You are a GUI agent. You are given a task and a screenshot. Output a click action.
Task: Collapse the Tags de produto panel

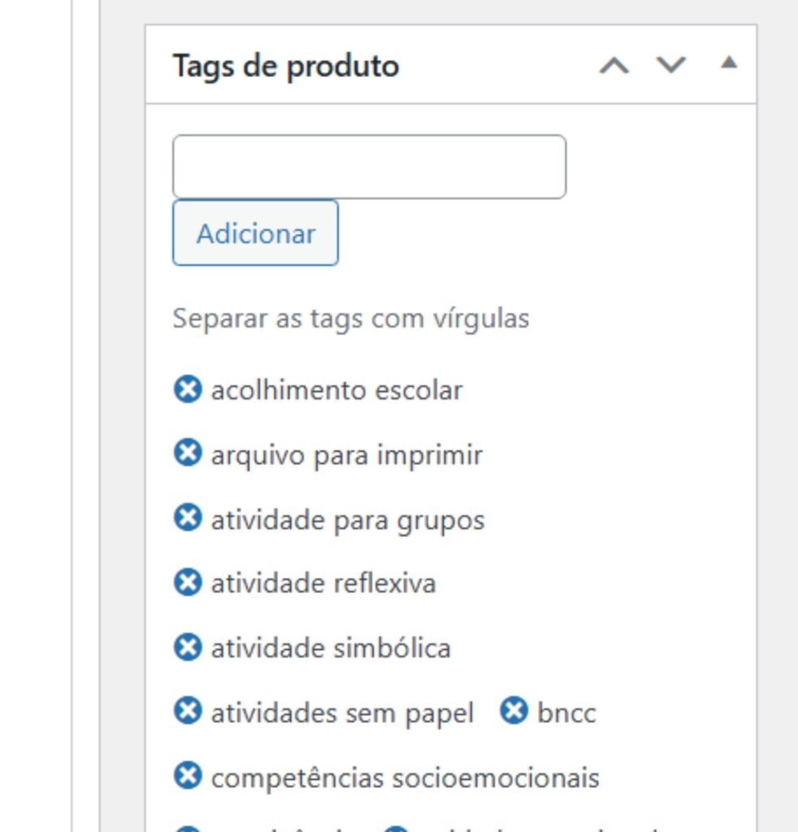(x=729, y=63)
